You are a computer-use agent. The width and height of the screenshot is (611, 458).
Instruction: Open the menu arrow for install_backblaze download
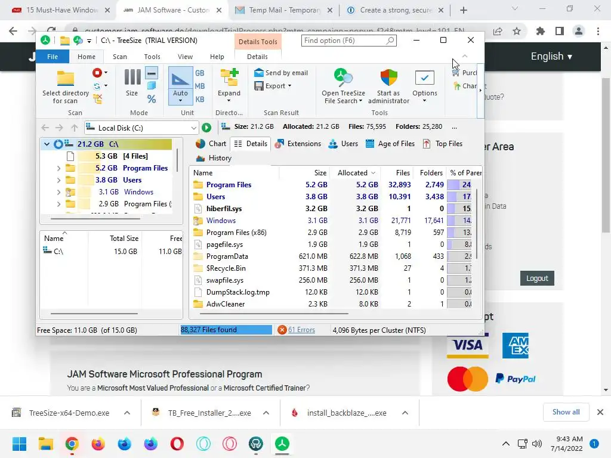pyautogui.click(x=405, y=413)
